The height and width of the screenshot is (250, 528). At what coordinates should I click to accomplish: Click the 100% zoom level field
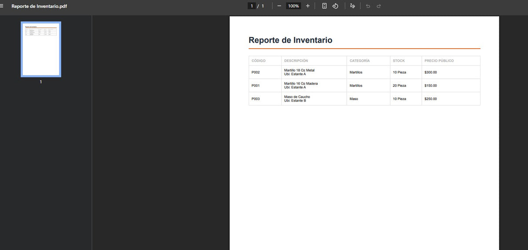[x=293, y=6]
